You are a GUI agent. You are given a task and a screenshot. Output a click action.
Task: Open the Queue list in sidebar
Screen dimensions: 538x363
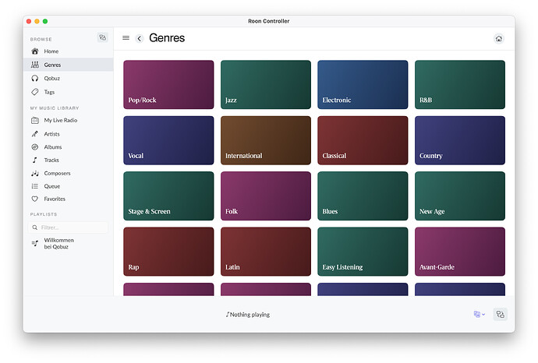click(x=52, y=186)
